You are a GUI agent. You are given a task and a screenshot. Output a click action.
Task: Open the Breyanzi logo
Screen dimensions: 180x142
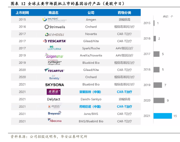coord(54,113)
